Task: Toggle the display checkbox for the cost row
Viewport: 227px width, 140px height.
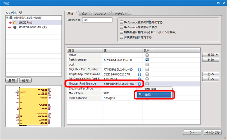Action: pyautogui.click(x=147, y=64)
